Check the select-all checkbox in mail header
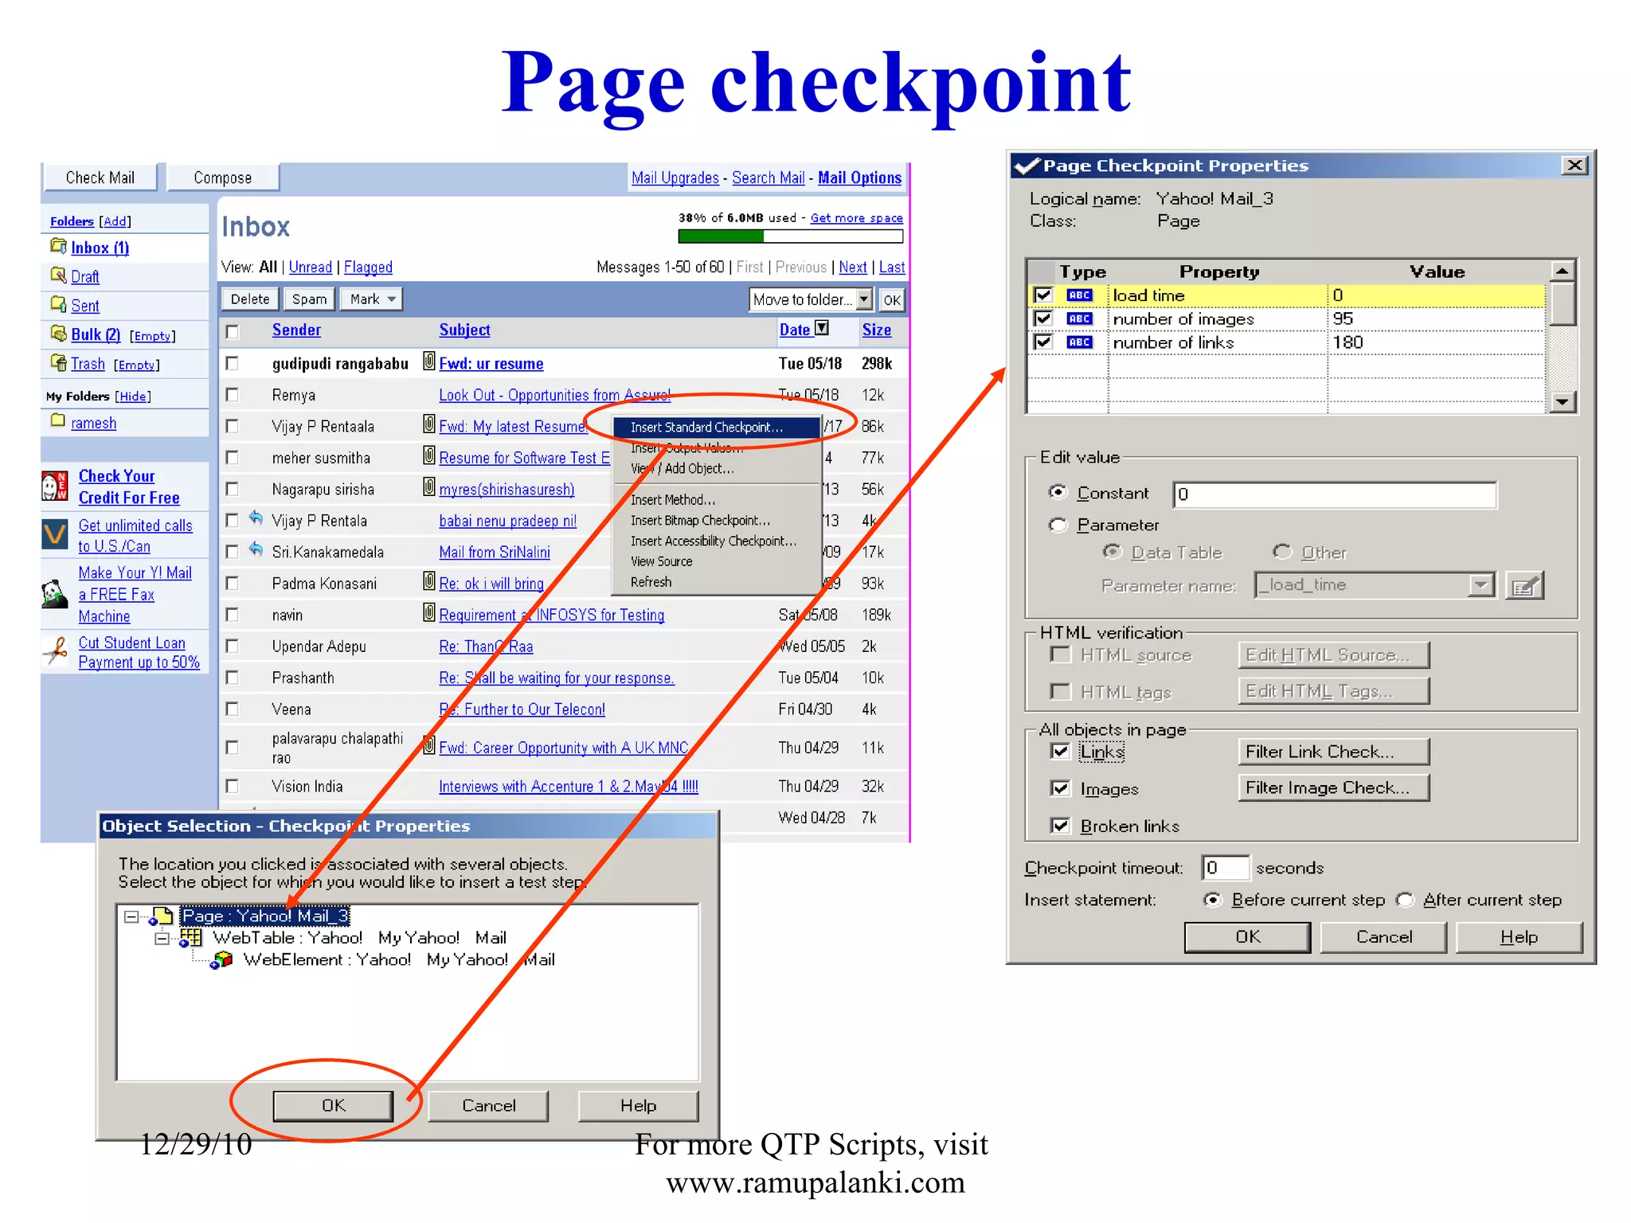Image resolution: width=1631 pixels, height=1223 pixels. 233,331
